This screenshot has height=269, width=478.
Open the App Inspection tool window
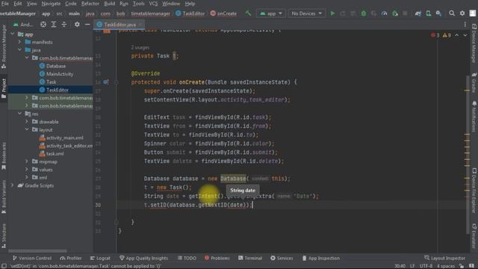pyautogui.click(x=320, y=258)
